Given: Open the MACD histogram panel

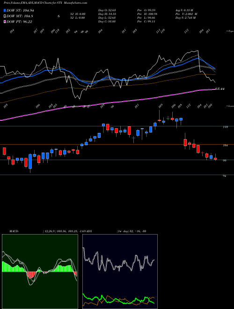Looking at the screenshot, I should click(x=40, y=272).
